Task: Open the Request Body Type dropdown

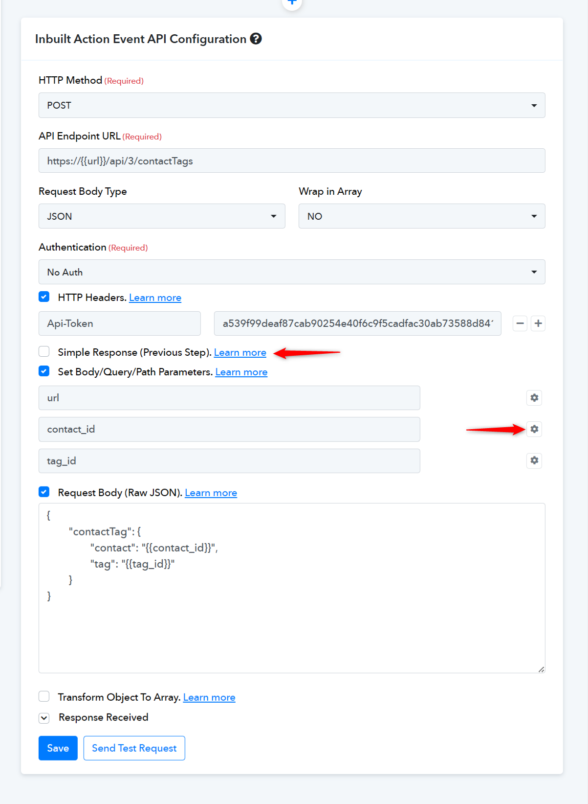Action: click(x=162, y=216)
